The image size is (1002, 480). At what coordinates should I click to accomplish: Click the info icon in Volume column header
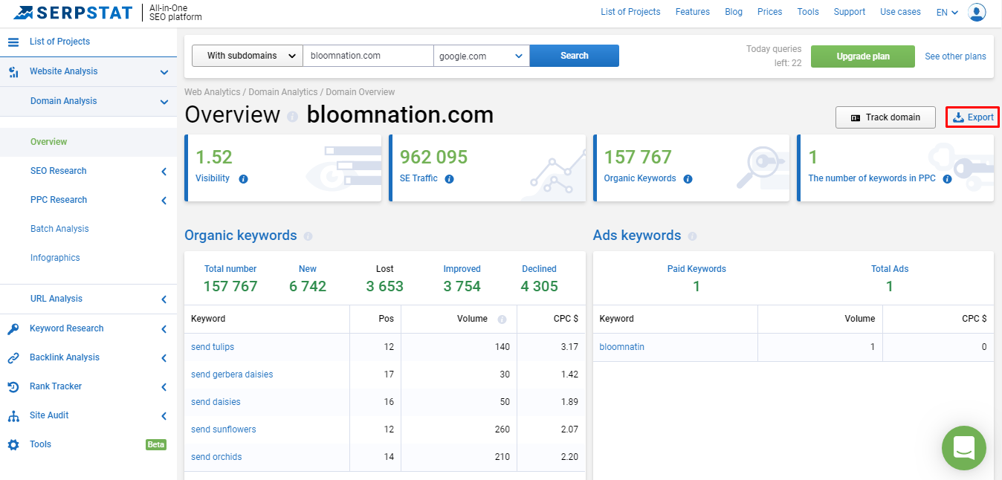(x=502, y=319)
